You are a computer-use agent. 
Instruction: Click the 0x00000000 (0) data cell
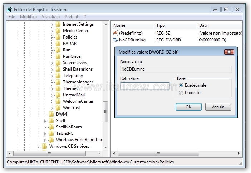point(212,40)
